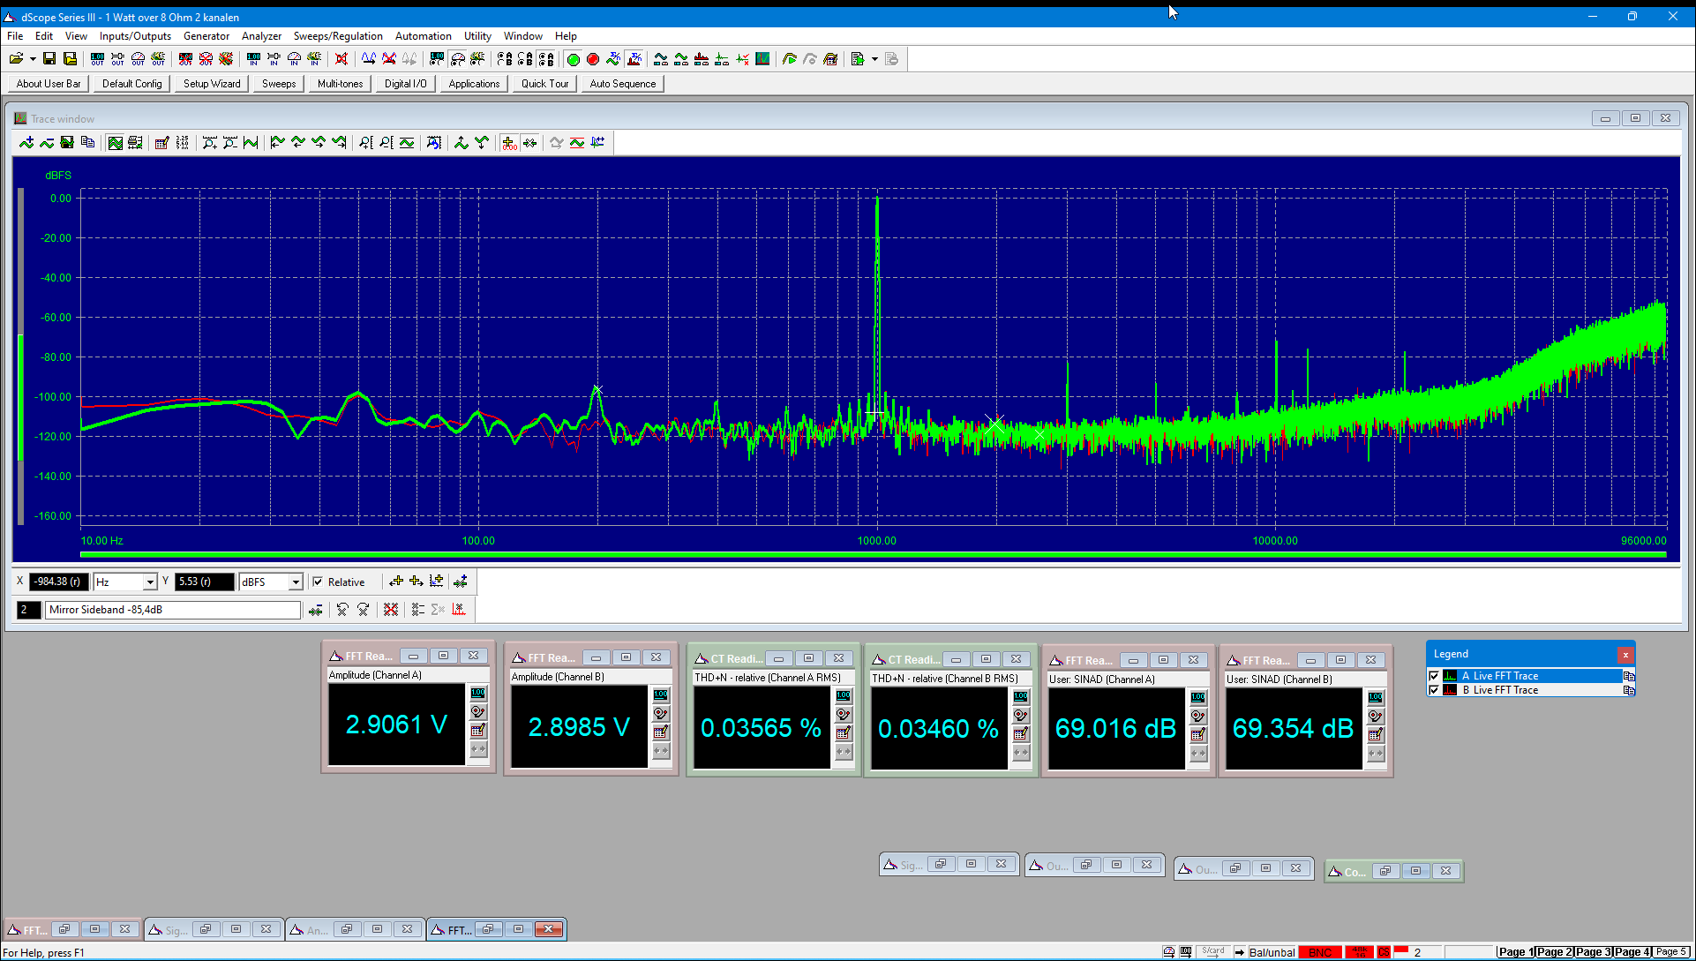
Task: Click the green start generator icon
Action: pos(573,59)
